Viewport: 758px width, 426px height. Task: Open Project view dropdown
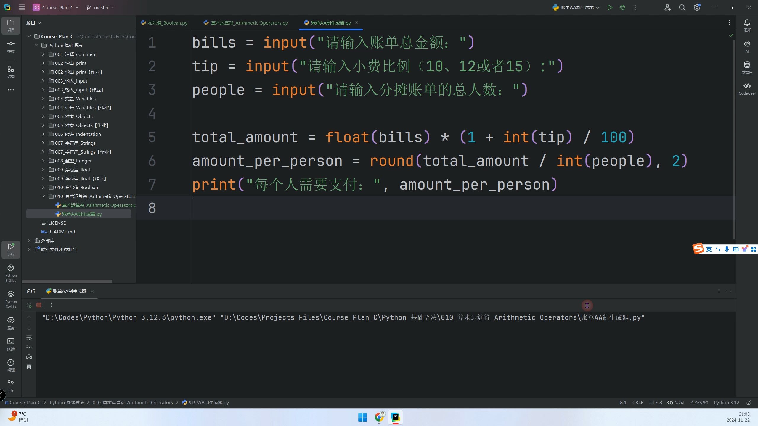tap(33, 23)
